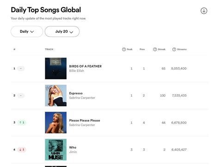Open the Please Please Please track title
Screen dimensions: 219x167
[85, 120]
